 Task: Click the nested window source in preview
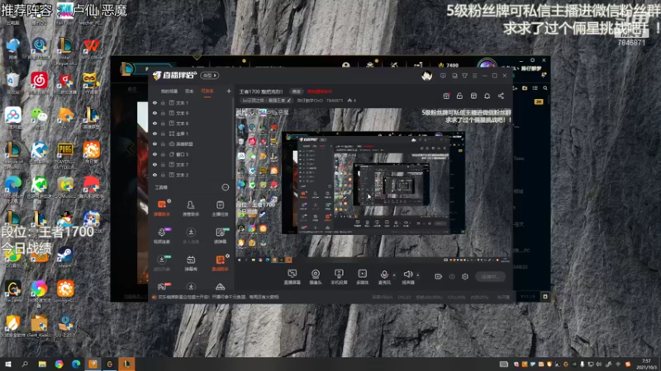(373, 183)
